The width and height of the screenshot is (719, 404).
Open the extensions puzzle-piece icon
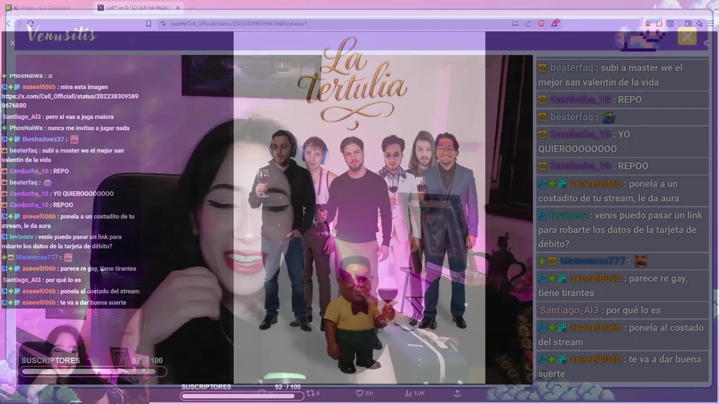click(x=659, y=24)
